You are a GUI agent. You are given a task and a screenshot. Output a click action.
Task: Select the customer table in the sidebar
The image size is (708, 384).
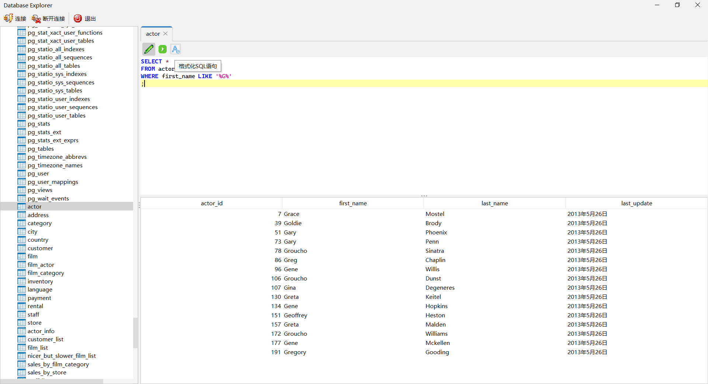pyautogui.click(x=39, y=248)
